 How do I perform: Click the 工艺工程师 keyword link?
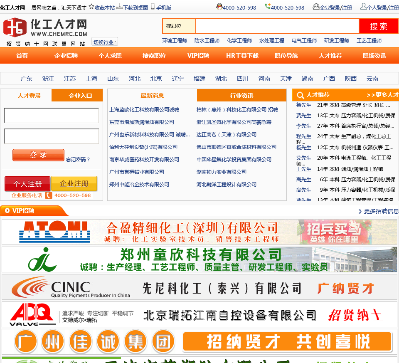369,41
